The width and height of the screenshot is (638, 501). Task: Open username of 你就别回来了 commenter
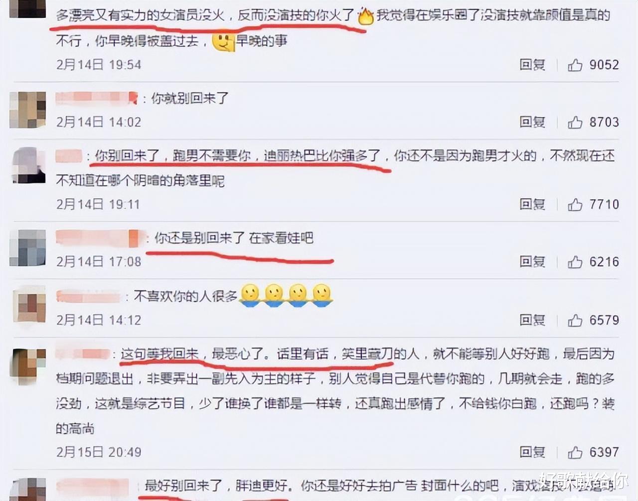coord(97,98)
